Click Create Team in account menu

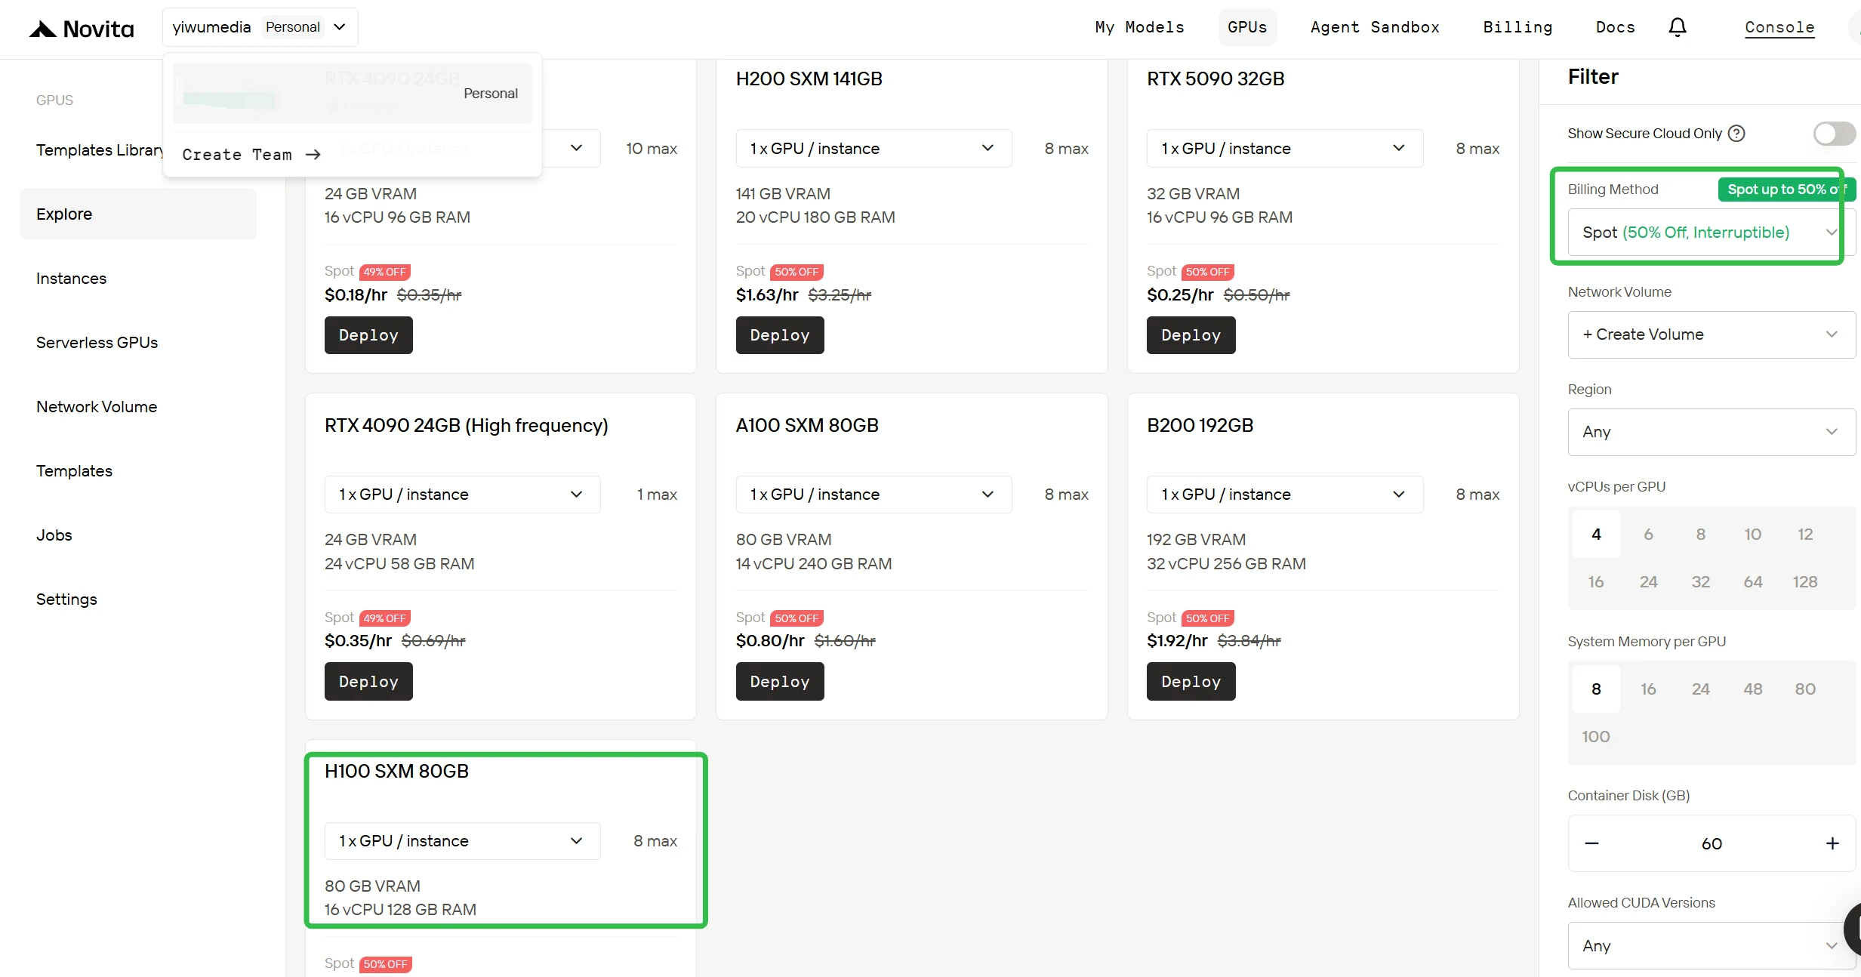tap(251, 155)
